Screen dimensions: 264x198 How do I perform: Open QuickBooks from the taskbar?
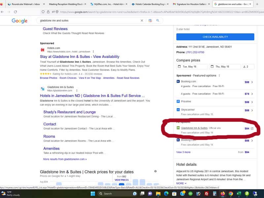[190, 194]
